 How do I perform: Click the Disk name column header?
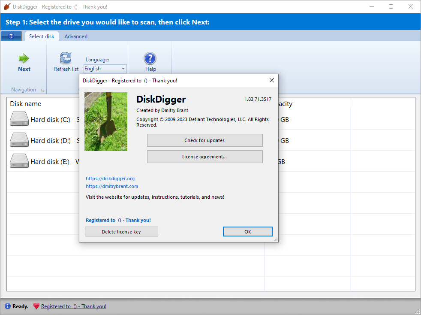click(25, 104)
